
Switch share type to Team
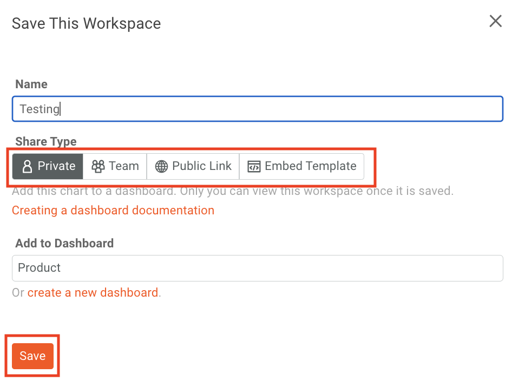pyautogui.click(x=115, y=166)
